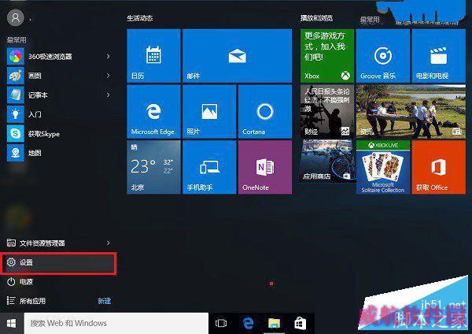Expand 画图 jump list arrow
Screen dimensions: 472x334
[109, 76]
